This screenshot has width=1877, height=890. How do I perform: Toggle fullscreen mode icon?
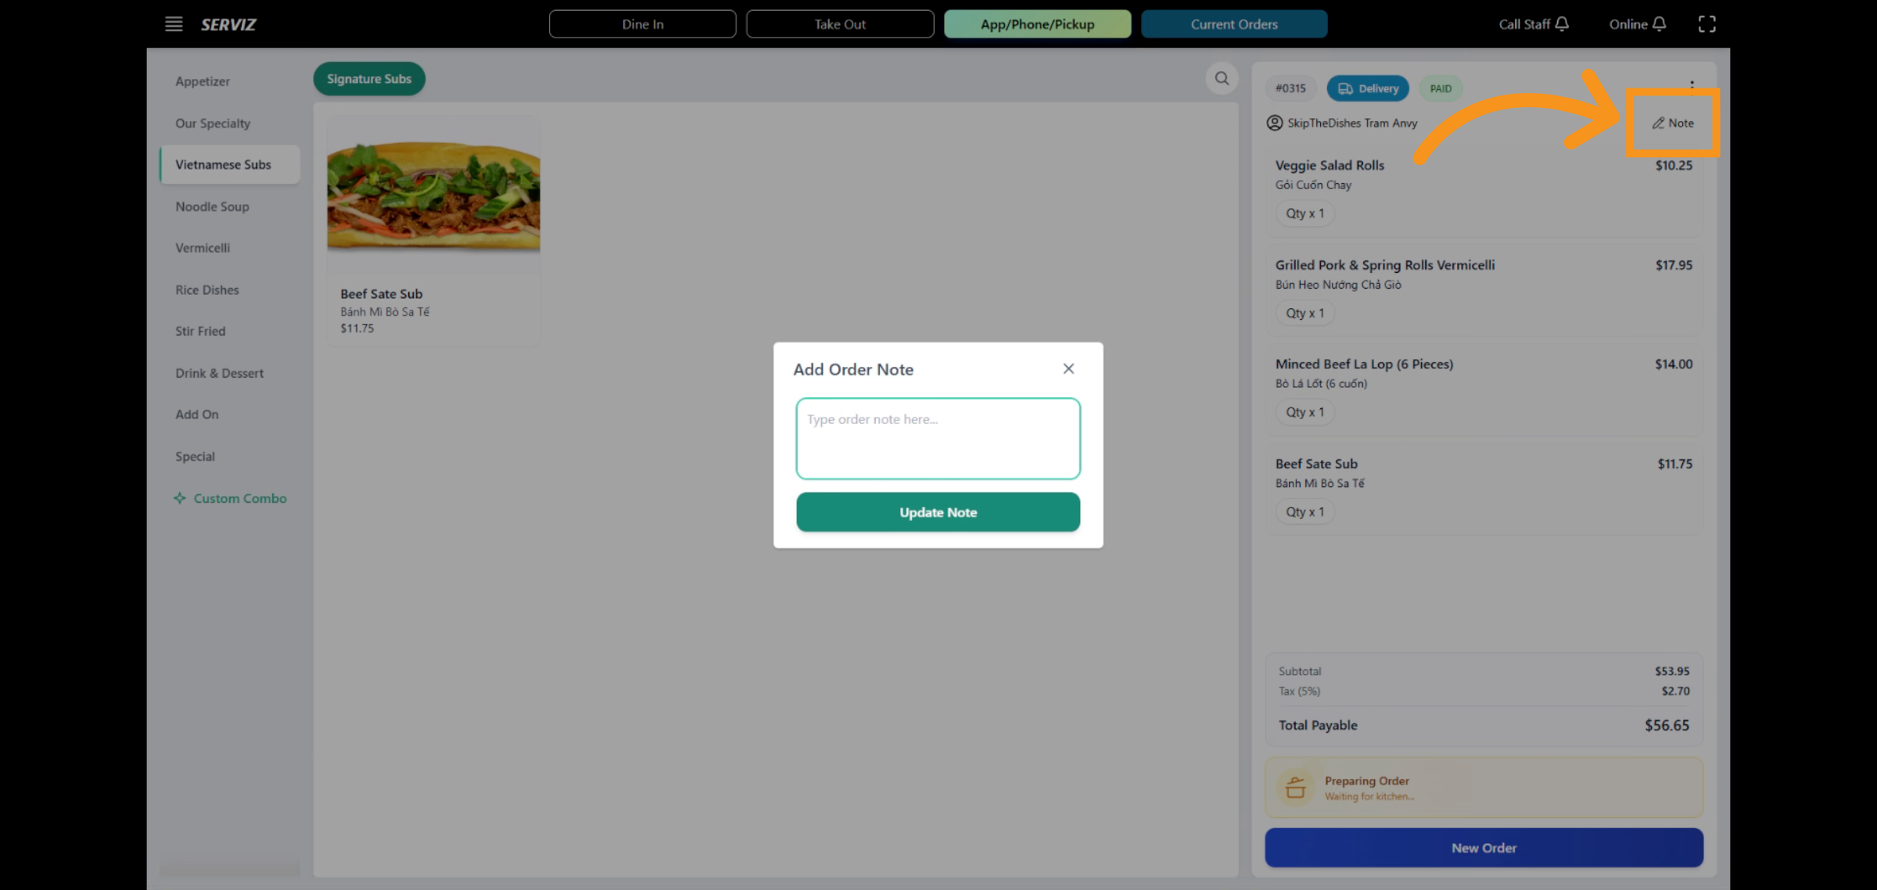(x=1707, y=24)
